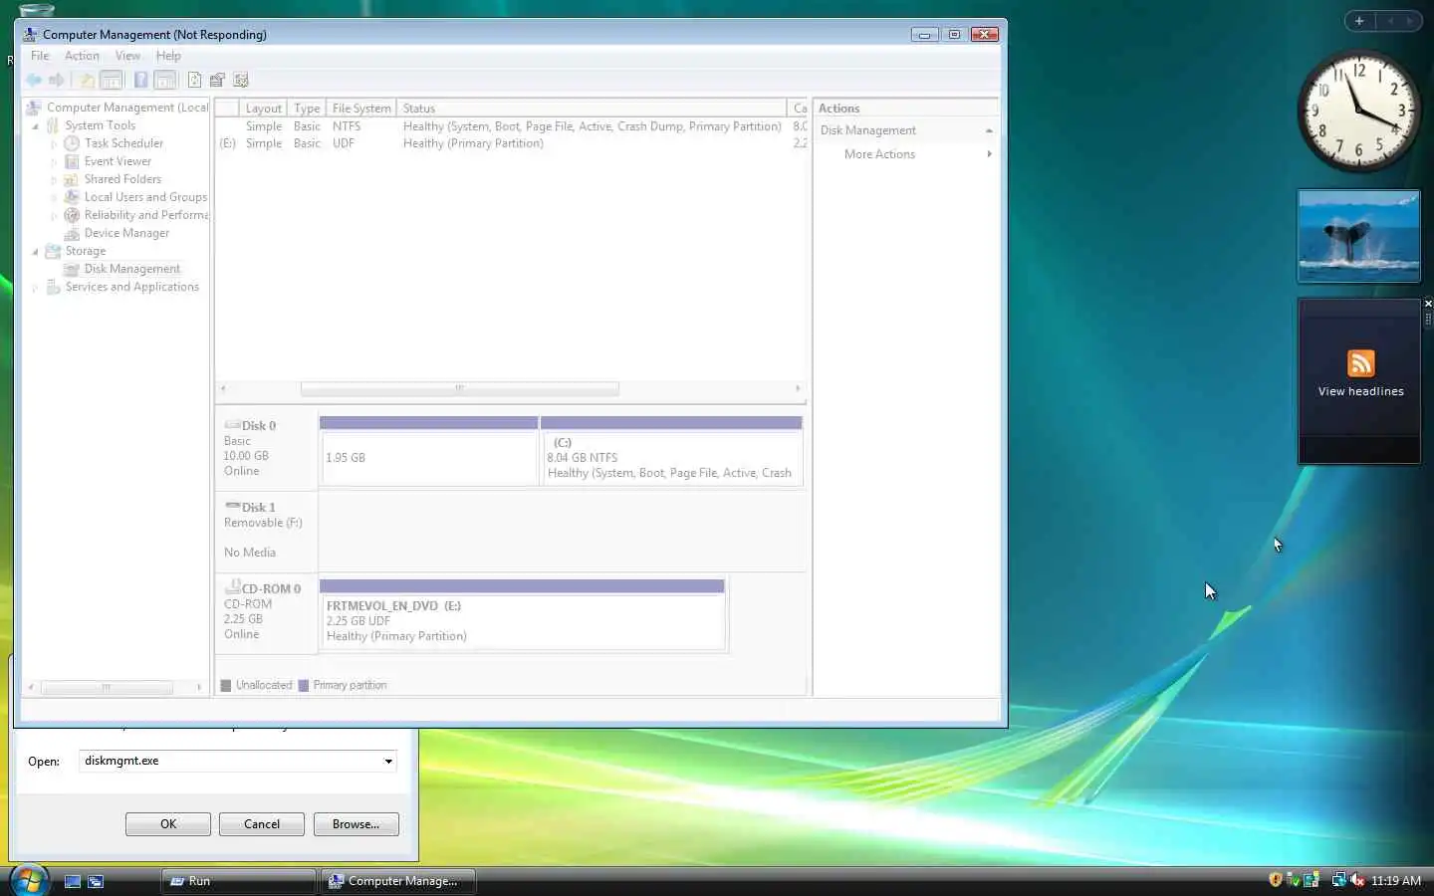Toggle Show/Hide Console Tree toolbar icon
1434x896 pixels.
coord(112,80)
